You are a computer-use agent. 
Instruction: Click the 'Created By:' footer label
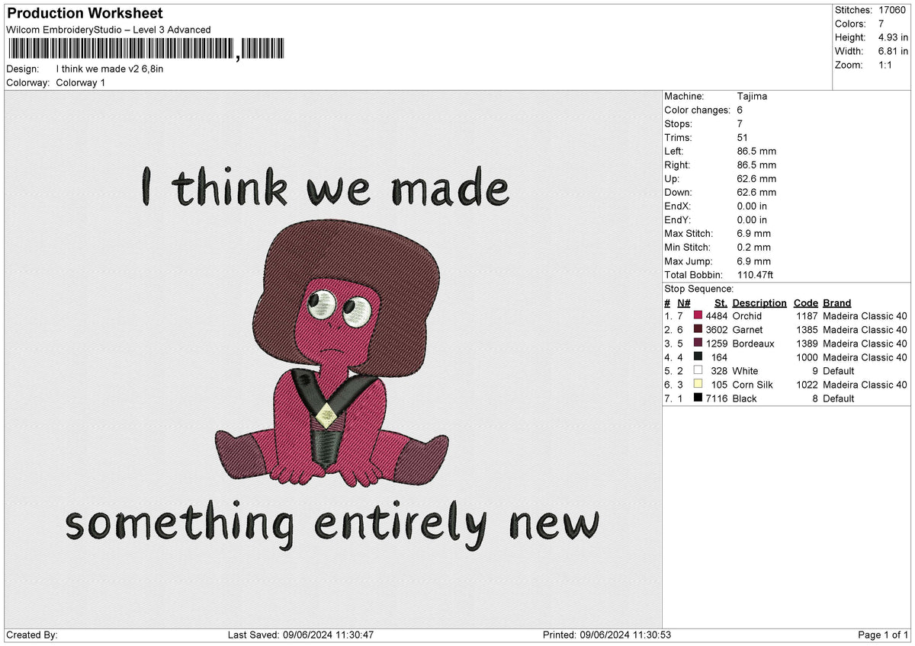pos(32,635)
